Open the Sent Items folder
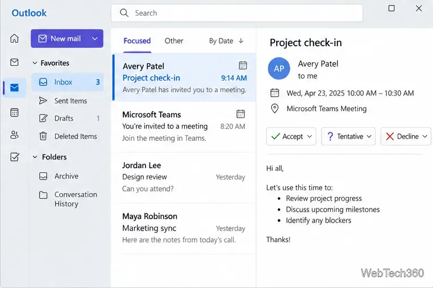Image resolution: width=433 pixels, height=288 pixels. click(x=68, y=101)
